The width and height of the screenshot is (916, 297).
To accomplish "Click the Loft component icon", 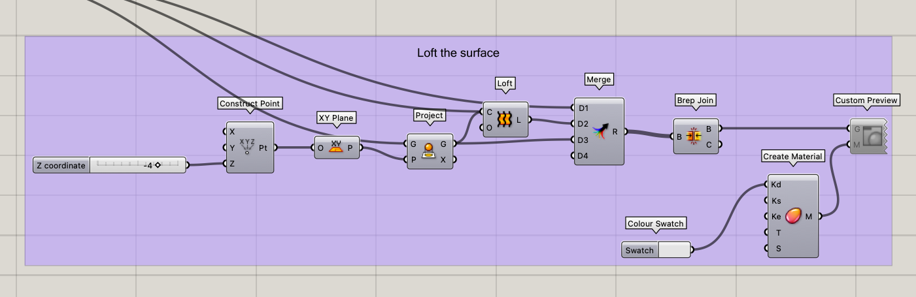I will pyautogui.click(x=504, y=119).
